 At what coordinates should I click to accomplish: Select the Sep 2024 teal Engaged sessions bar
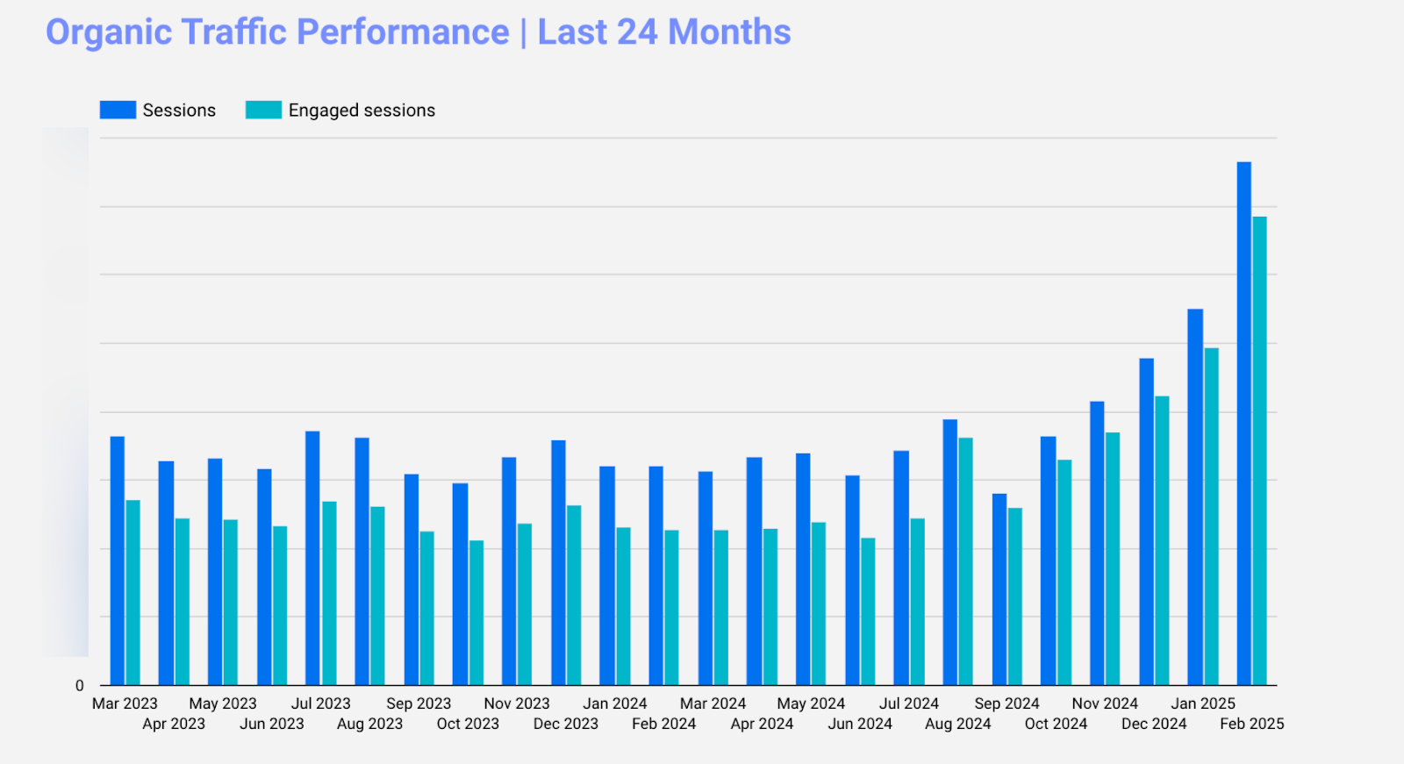point(1014,596)
